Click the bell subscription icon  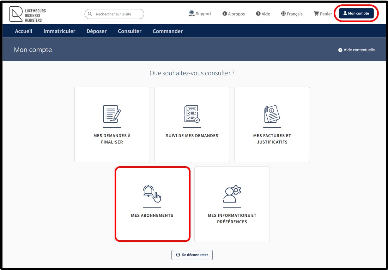152,194
